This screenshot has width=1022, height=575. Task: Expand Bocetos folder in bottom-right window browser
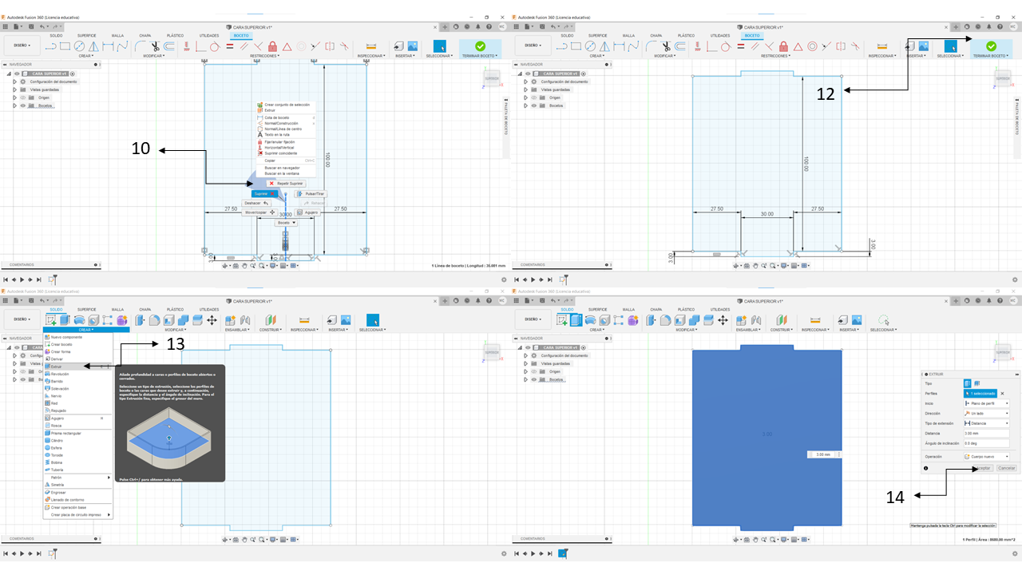point(525,379)
